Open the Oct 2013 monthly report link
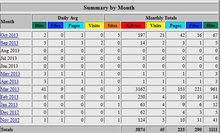 pyautogui.click(x=10, y=35)
